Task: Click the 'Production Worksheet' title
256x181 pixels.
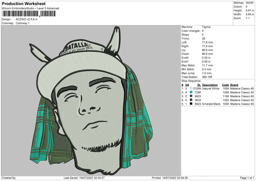Action: point(23,3)
